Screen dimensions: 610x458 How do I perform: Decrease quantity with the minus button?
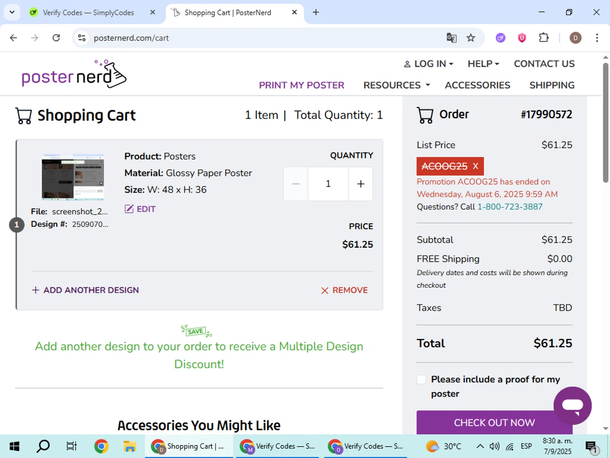tap(296, 184)
